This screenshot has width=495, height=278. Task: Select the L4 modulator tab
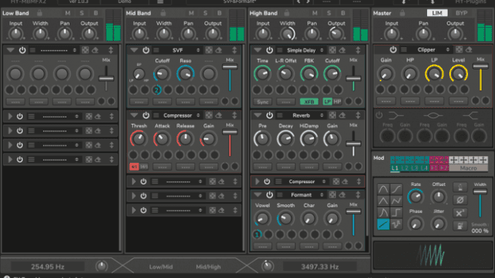pos(425,168)
